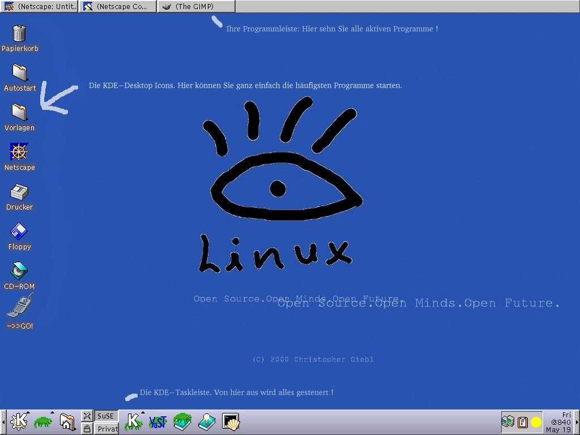Screen dimensions: 580x435
Task: Switch to Netscape Co... taskbar window
Action: tap(118, 6)
